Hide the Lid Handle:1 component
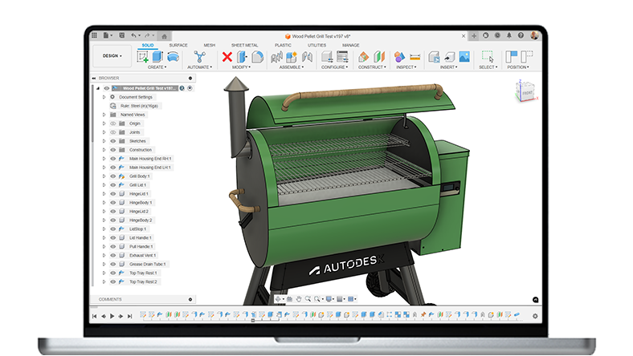The width and height of the screenshot is (633, 356). (113, 238)
